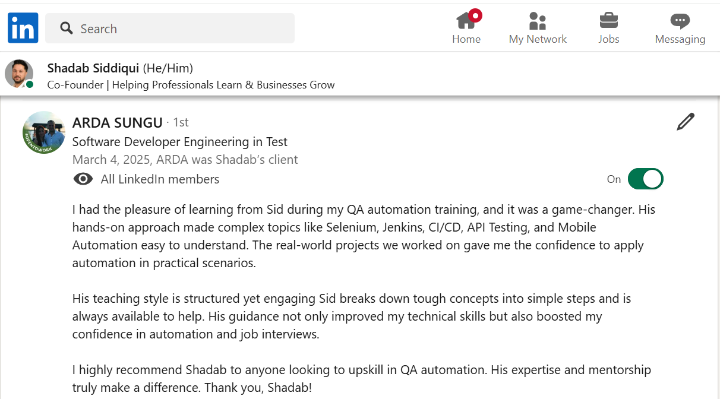Open the Messaging chat bubble icon
The image size is (720, 399).
(680, 21)
